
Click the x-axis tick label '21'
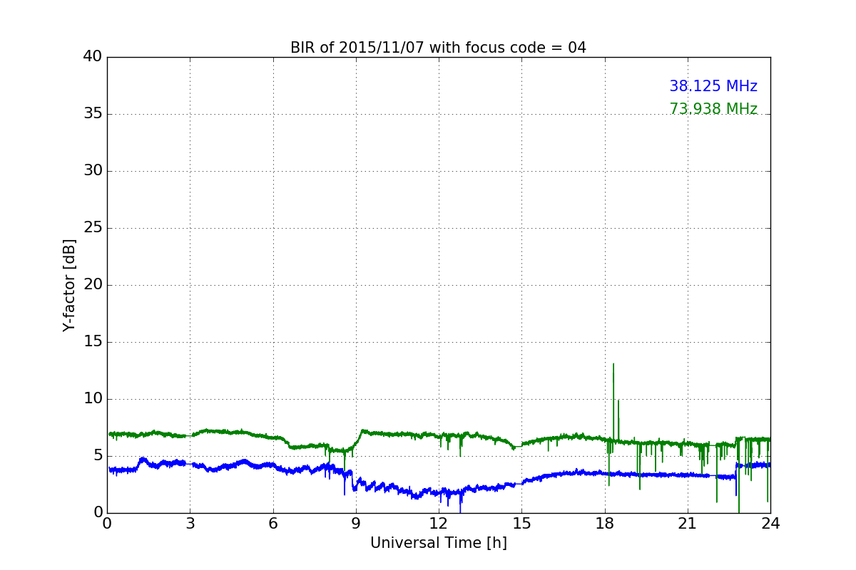click(688, 523)
